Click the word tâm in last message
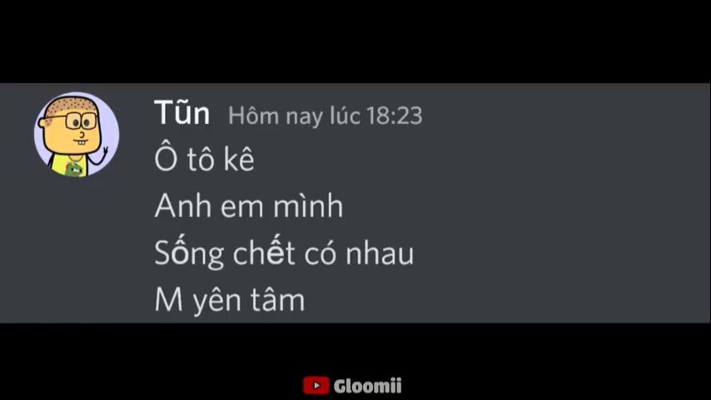Screen dimensions: 711x400 tap(277, 300)
